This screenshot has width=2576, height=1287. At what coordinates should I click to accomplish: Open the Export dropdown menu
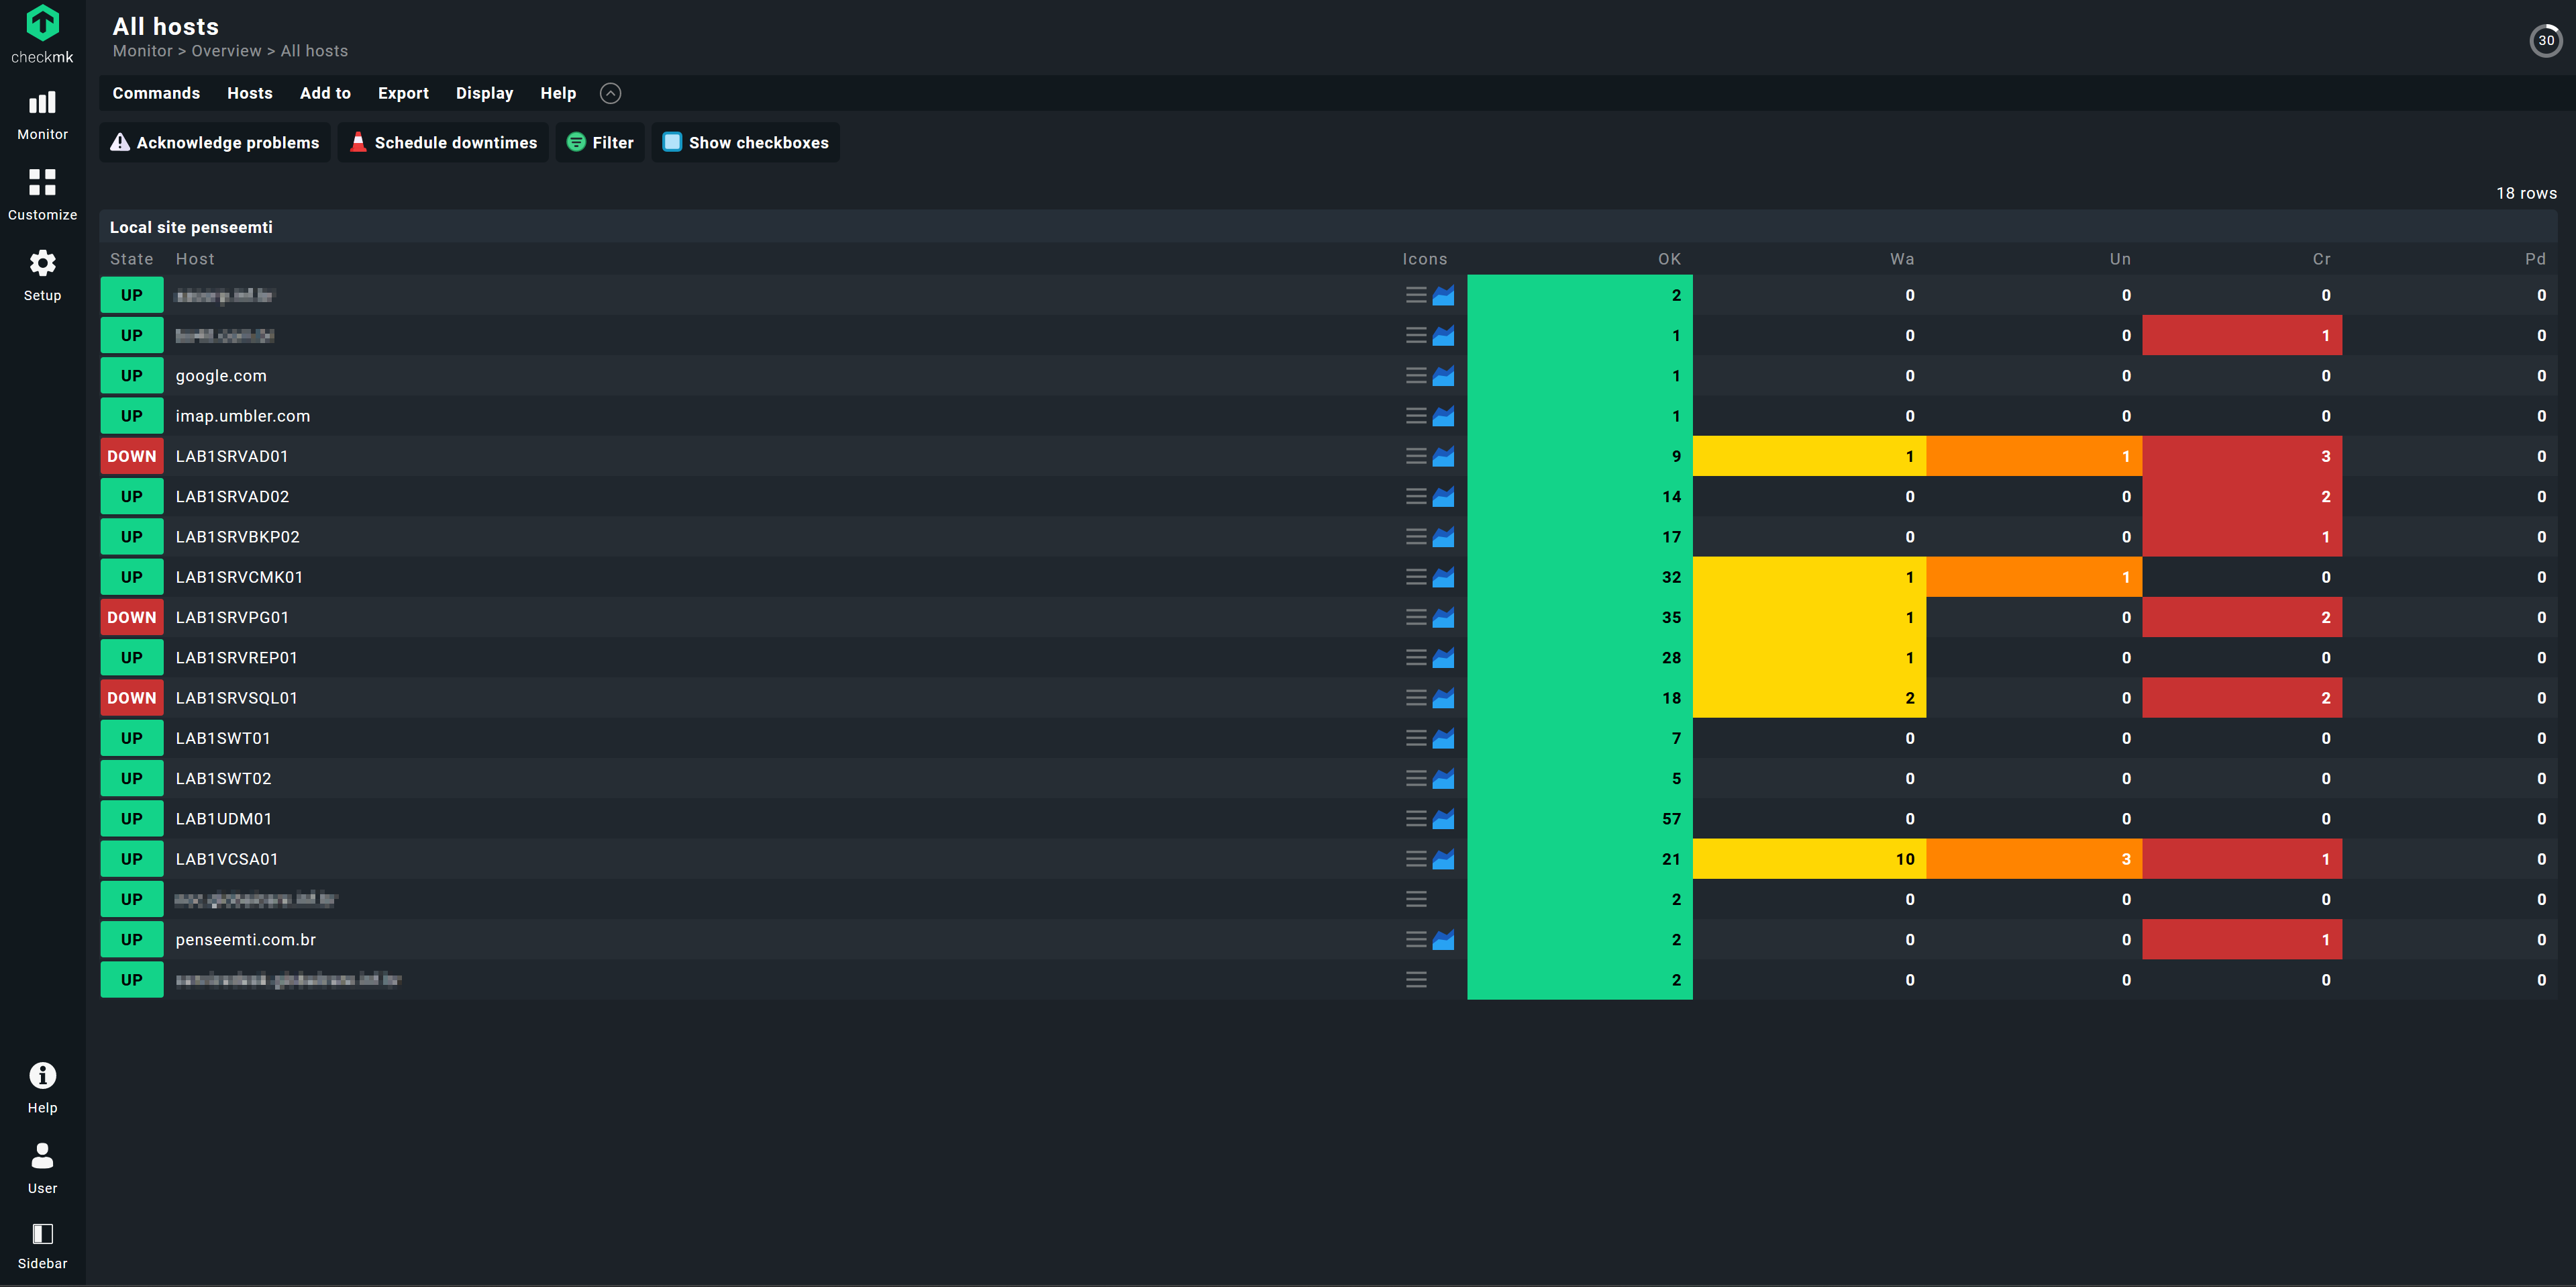(403, 92)
